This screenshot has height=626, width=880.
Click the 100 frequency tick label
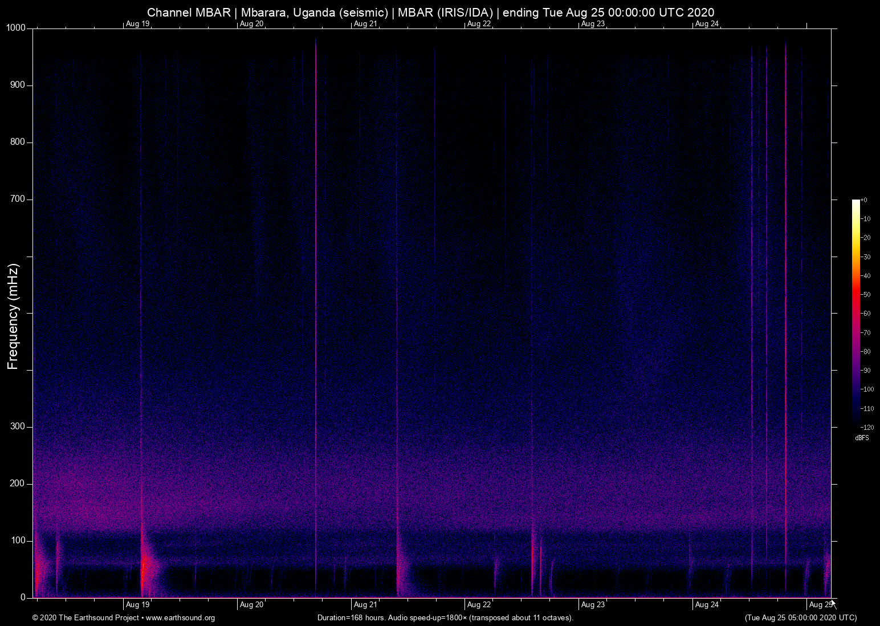[x=18, y=540]
